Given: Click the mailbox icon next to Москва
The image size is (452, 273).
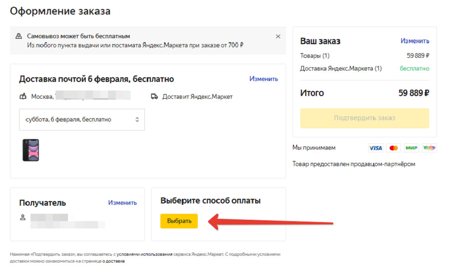Looking at the screenshot, I should 23,96.
